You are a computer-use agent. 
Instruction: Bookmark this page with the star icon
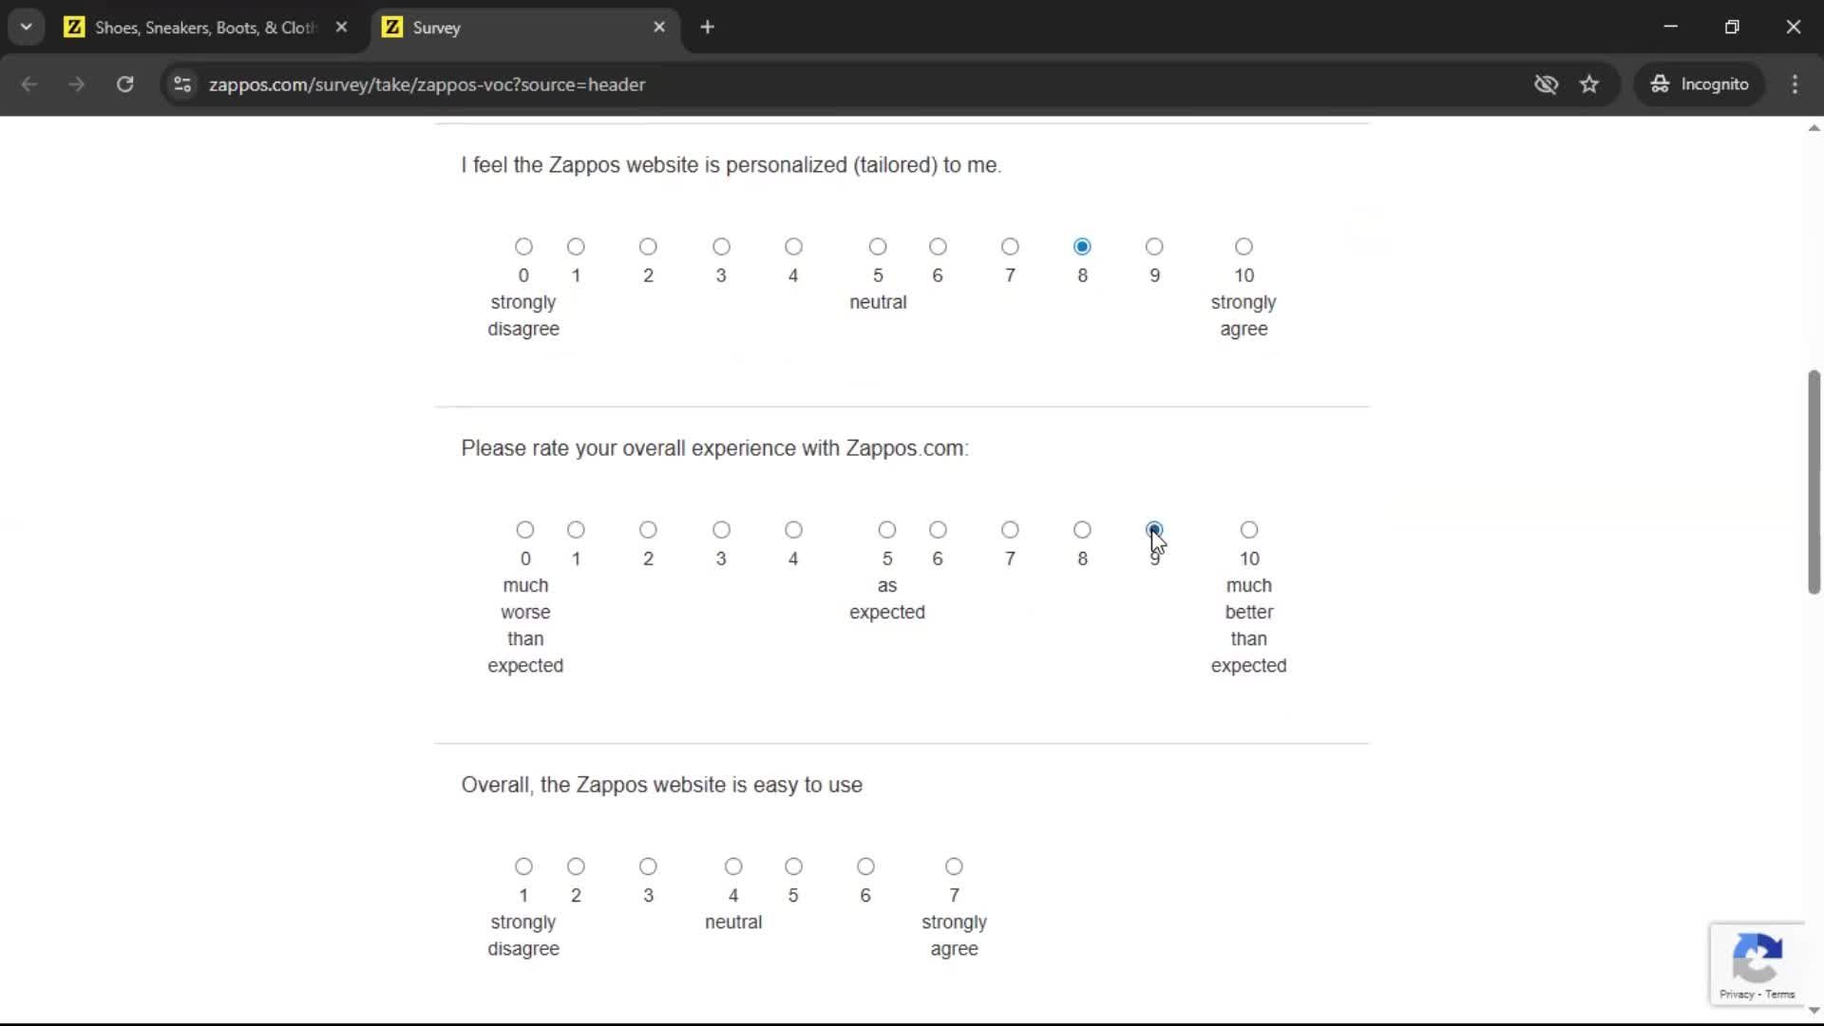pos(1589,85)
